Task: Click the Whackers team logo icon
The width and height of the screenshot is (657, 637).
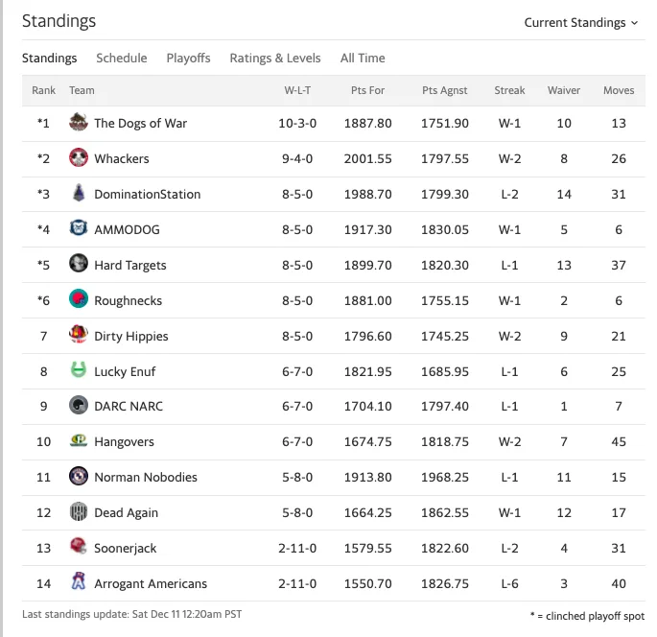Action: coord(79,158)
